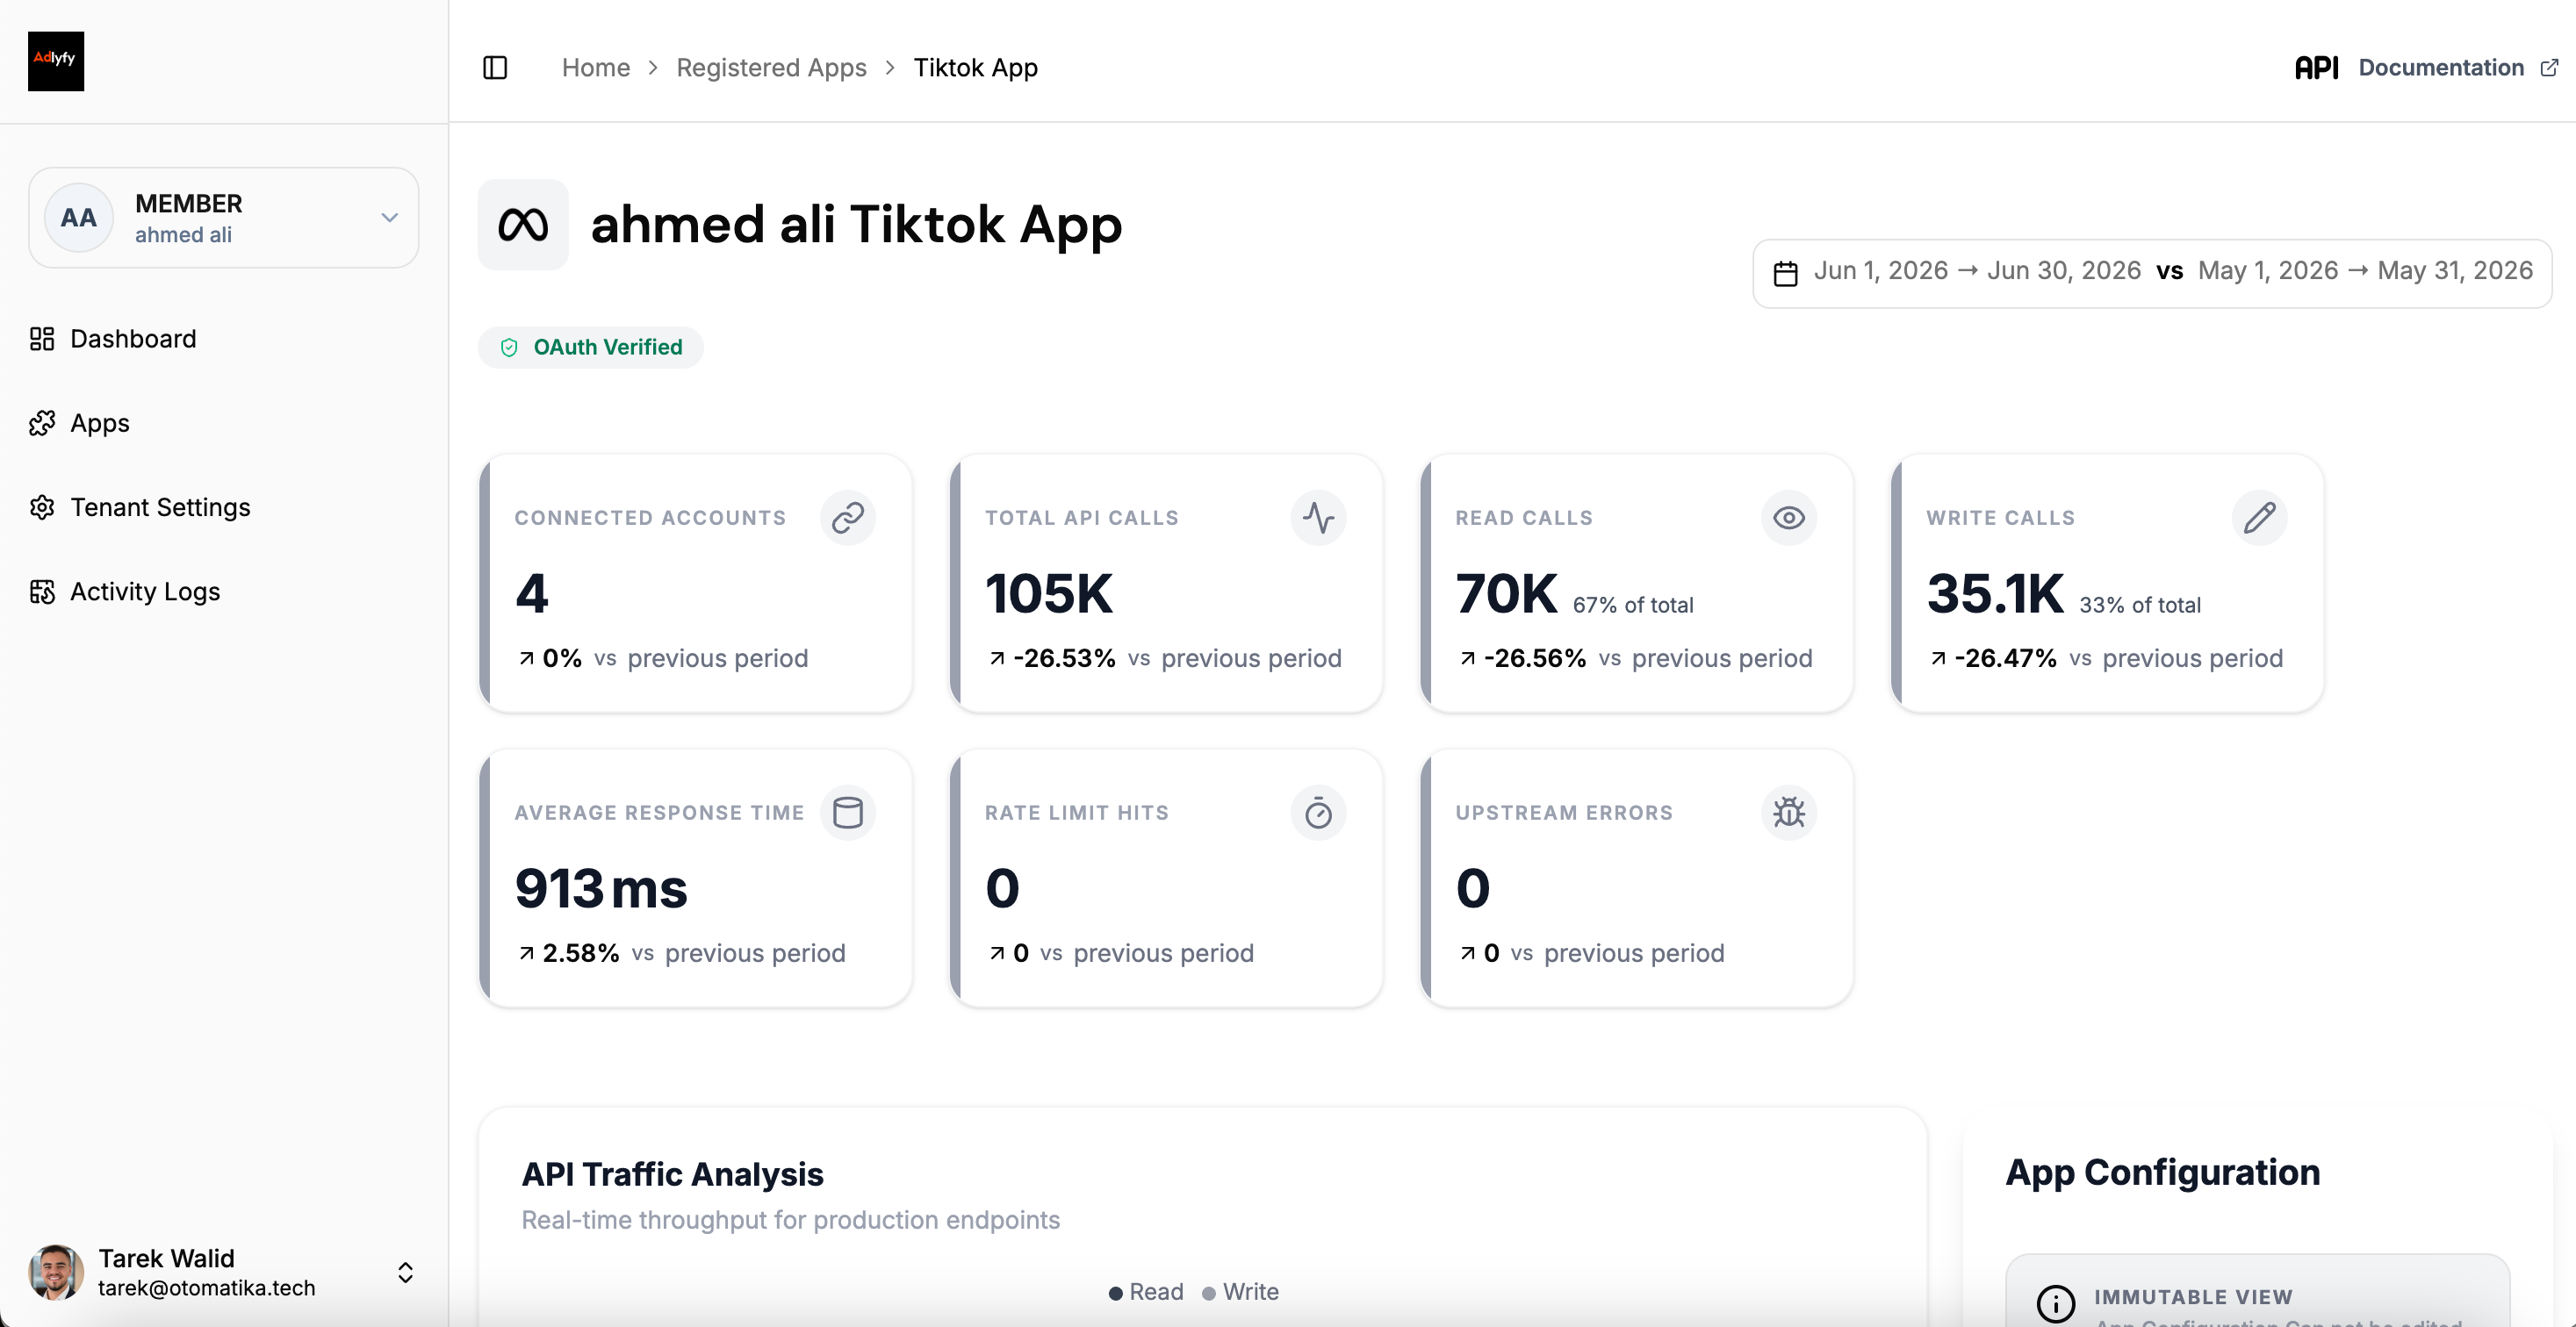Viewport: 2576px width, 1327px height.
Task: Click the 105K total API calls value
Action: point(1049,593)
